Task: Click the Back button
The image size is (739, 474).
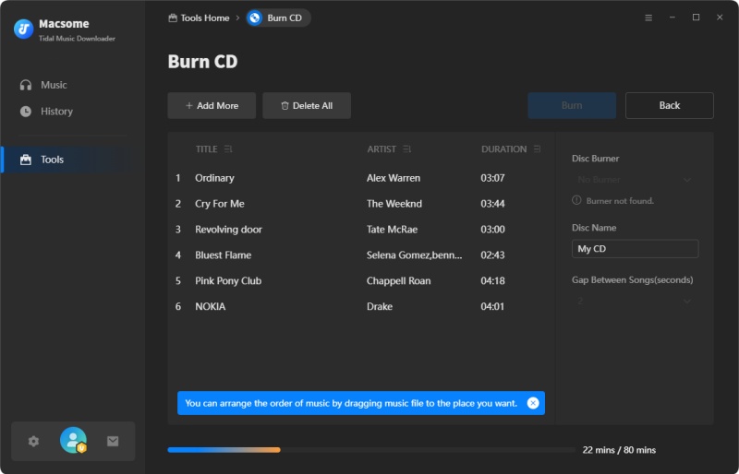Action: point(669,105)
